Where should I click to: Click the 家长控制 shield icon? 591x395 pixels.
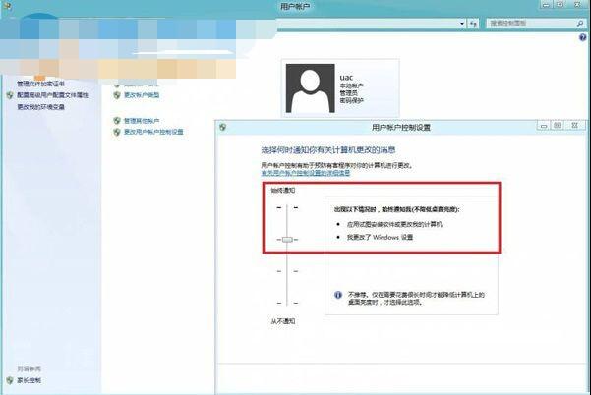[9, 379]
